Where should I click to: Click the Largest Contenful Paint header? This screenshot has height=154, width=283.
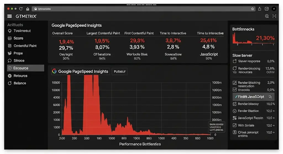(103, 33)
